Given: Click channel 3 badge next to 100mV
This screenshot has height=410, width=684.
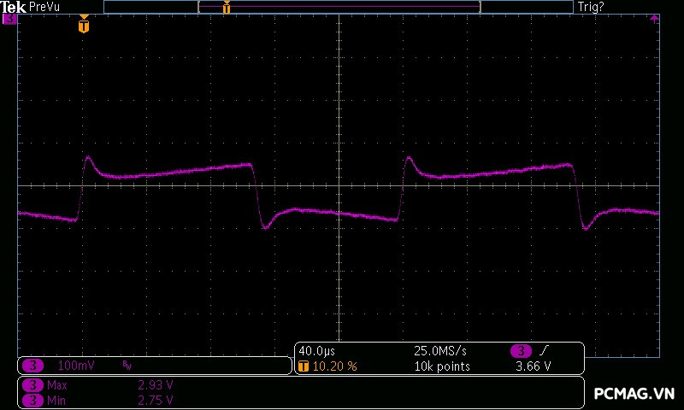Looking at the screenshot, I should click(x=32, y=366).
